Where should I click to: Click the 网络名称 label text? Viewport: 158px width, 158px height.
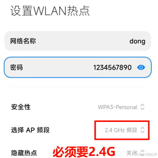(x=23, y=41)
